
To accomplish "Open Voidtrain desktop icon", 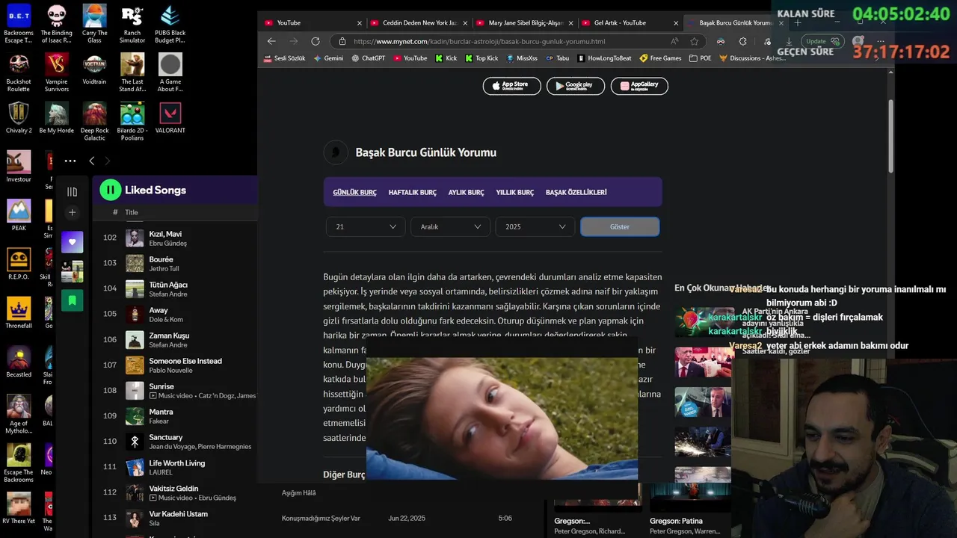I will point(94,69).
